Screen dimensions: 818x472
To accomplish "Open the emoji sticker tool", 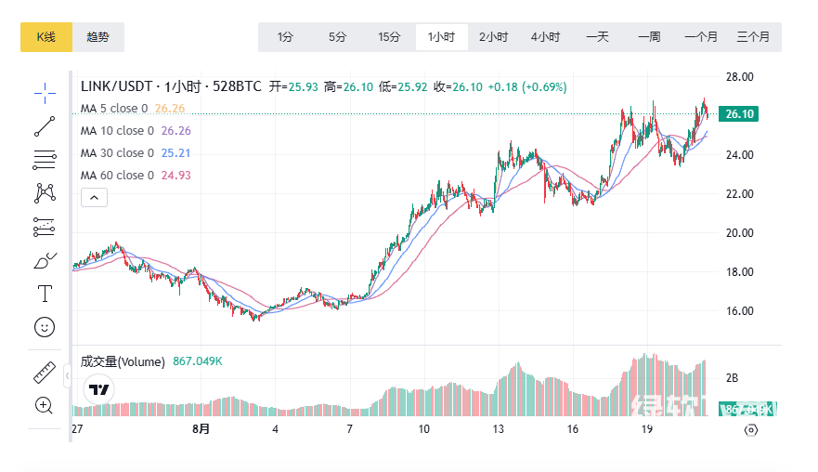I will (x=45, y=327).
